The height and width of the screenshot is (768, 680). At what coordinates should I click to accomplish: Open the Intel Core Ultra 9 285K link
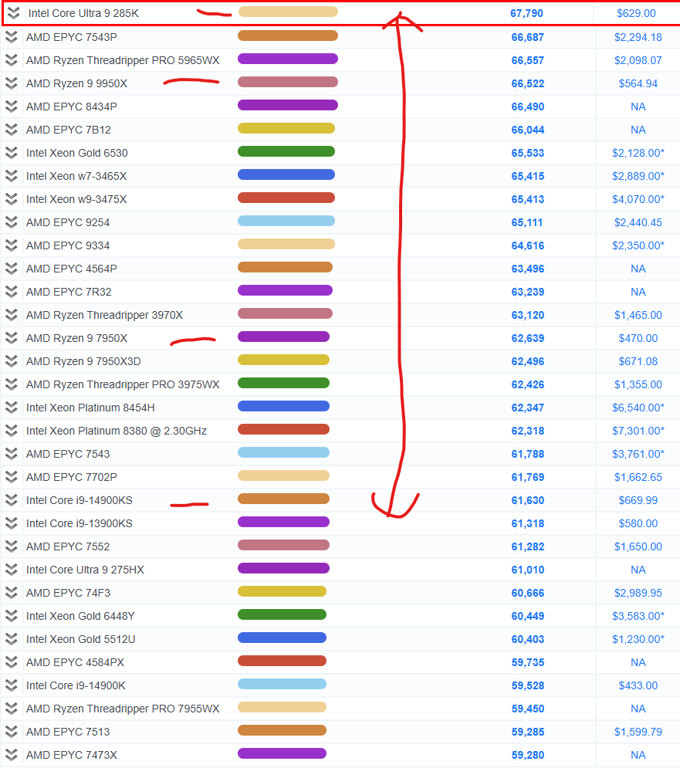[83, 13]
